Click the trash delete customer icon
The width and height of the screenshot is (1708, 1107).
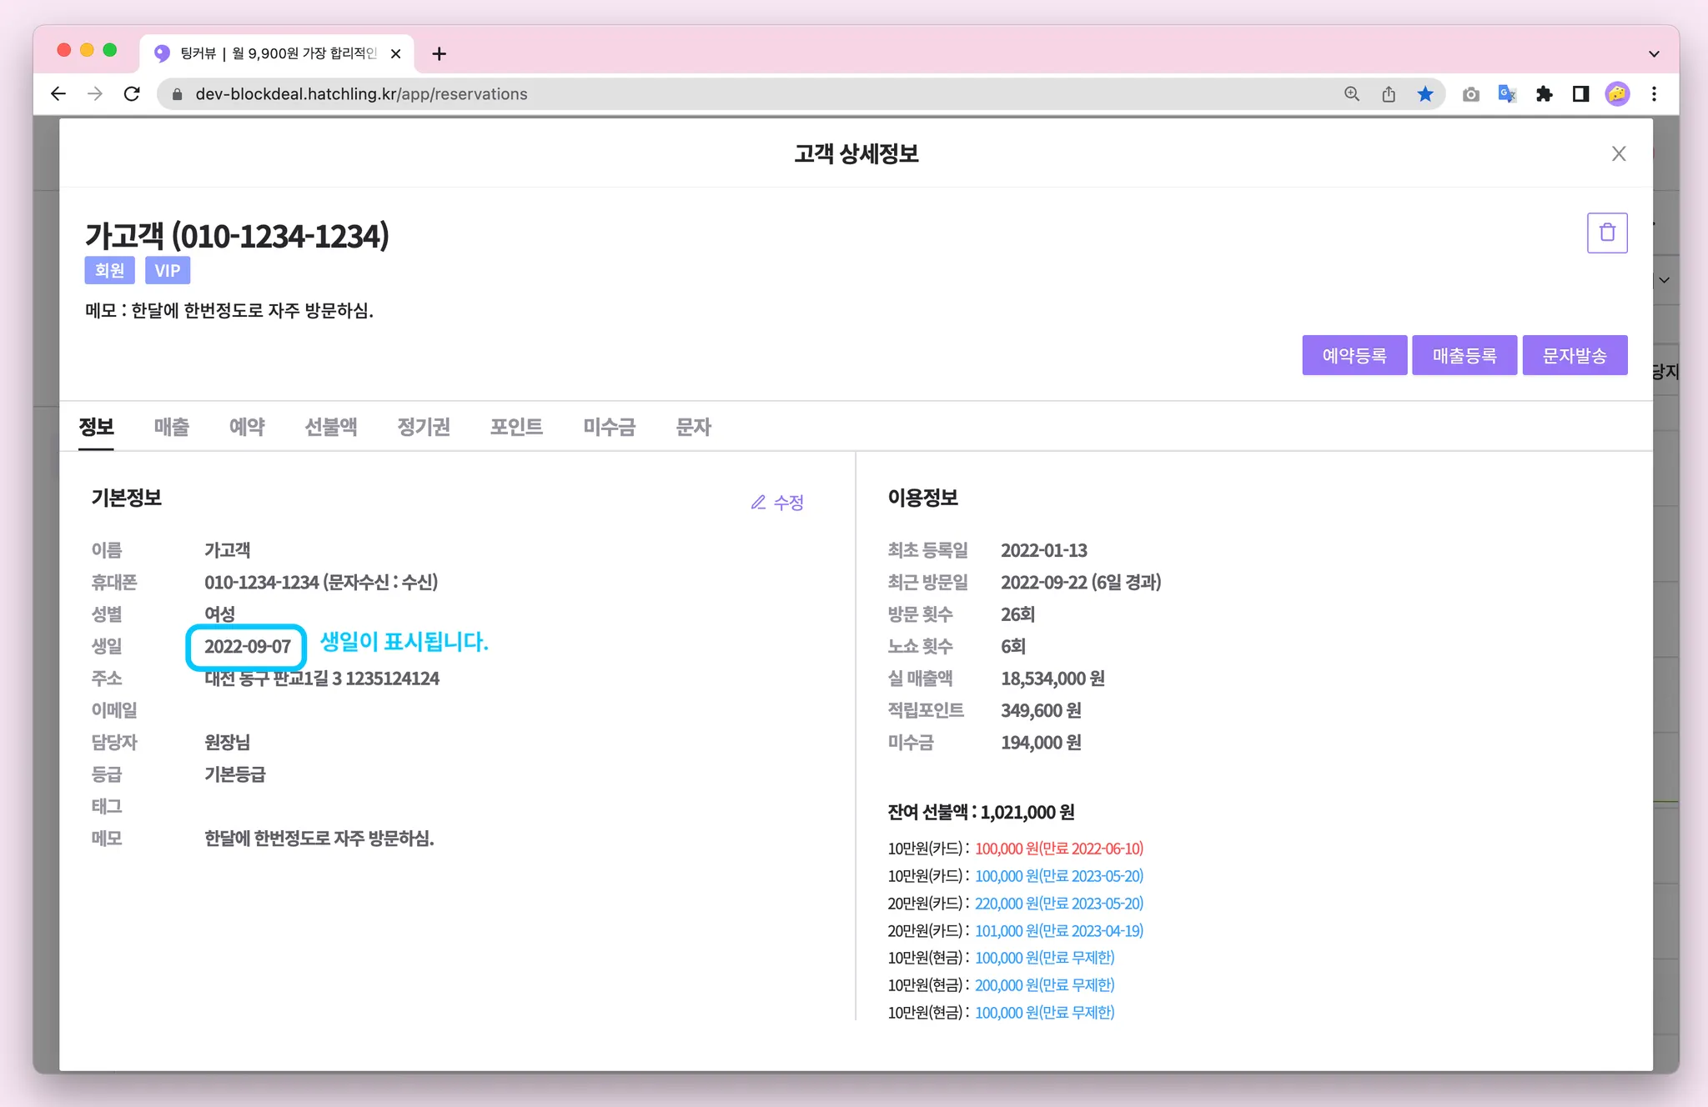coord(1606,233)
